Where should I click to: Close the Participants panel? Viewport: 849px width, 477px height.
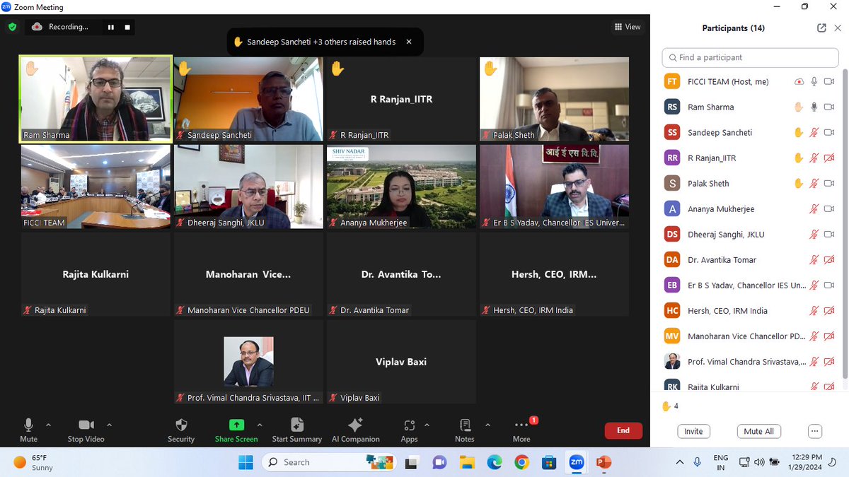click(x=838, y=28)
